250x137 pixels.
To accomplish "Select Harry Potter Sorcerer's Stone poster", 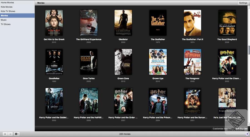I will point(192,101).
